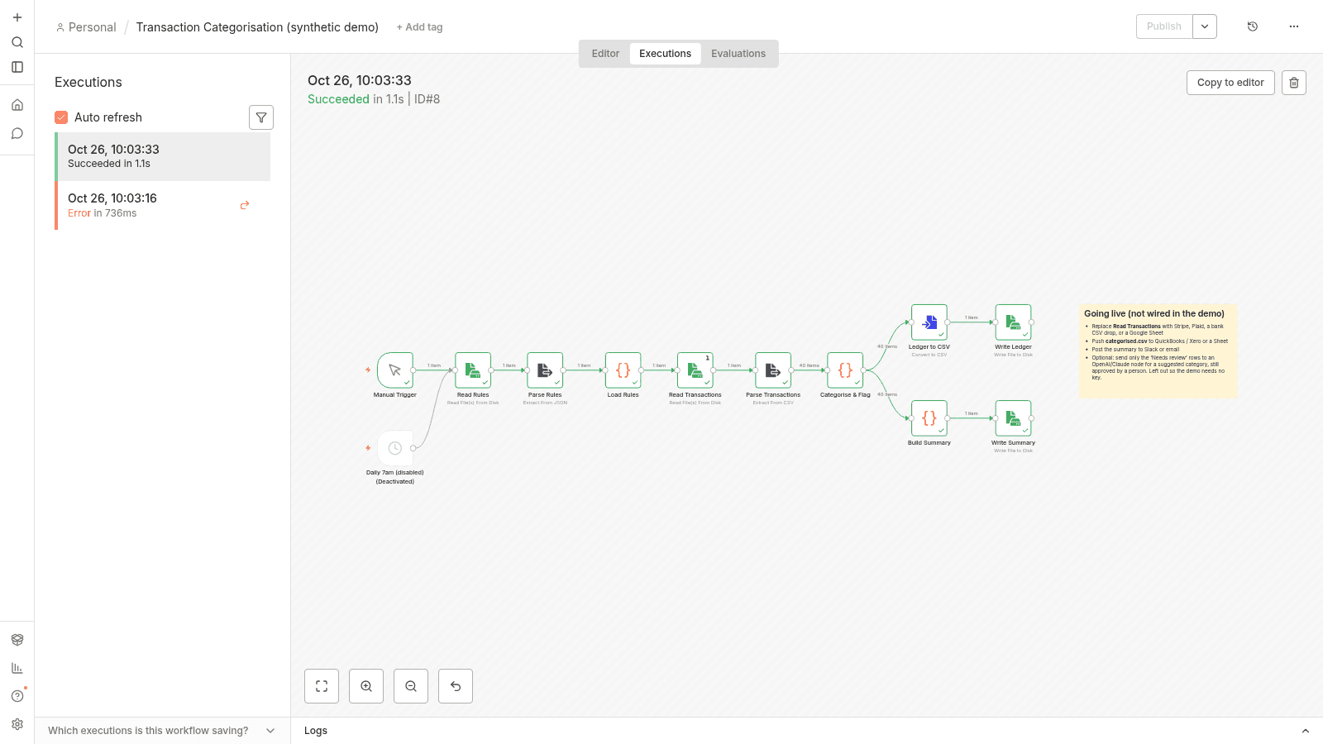Click Copy to editor button
Viewport: 1323px width, 744px height.
click(x=1230, y=83)
